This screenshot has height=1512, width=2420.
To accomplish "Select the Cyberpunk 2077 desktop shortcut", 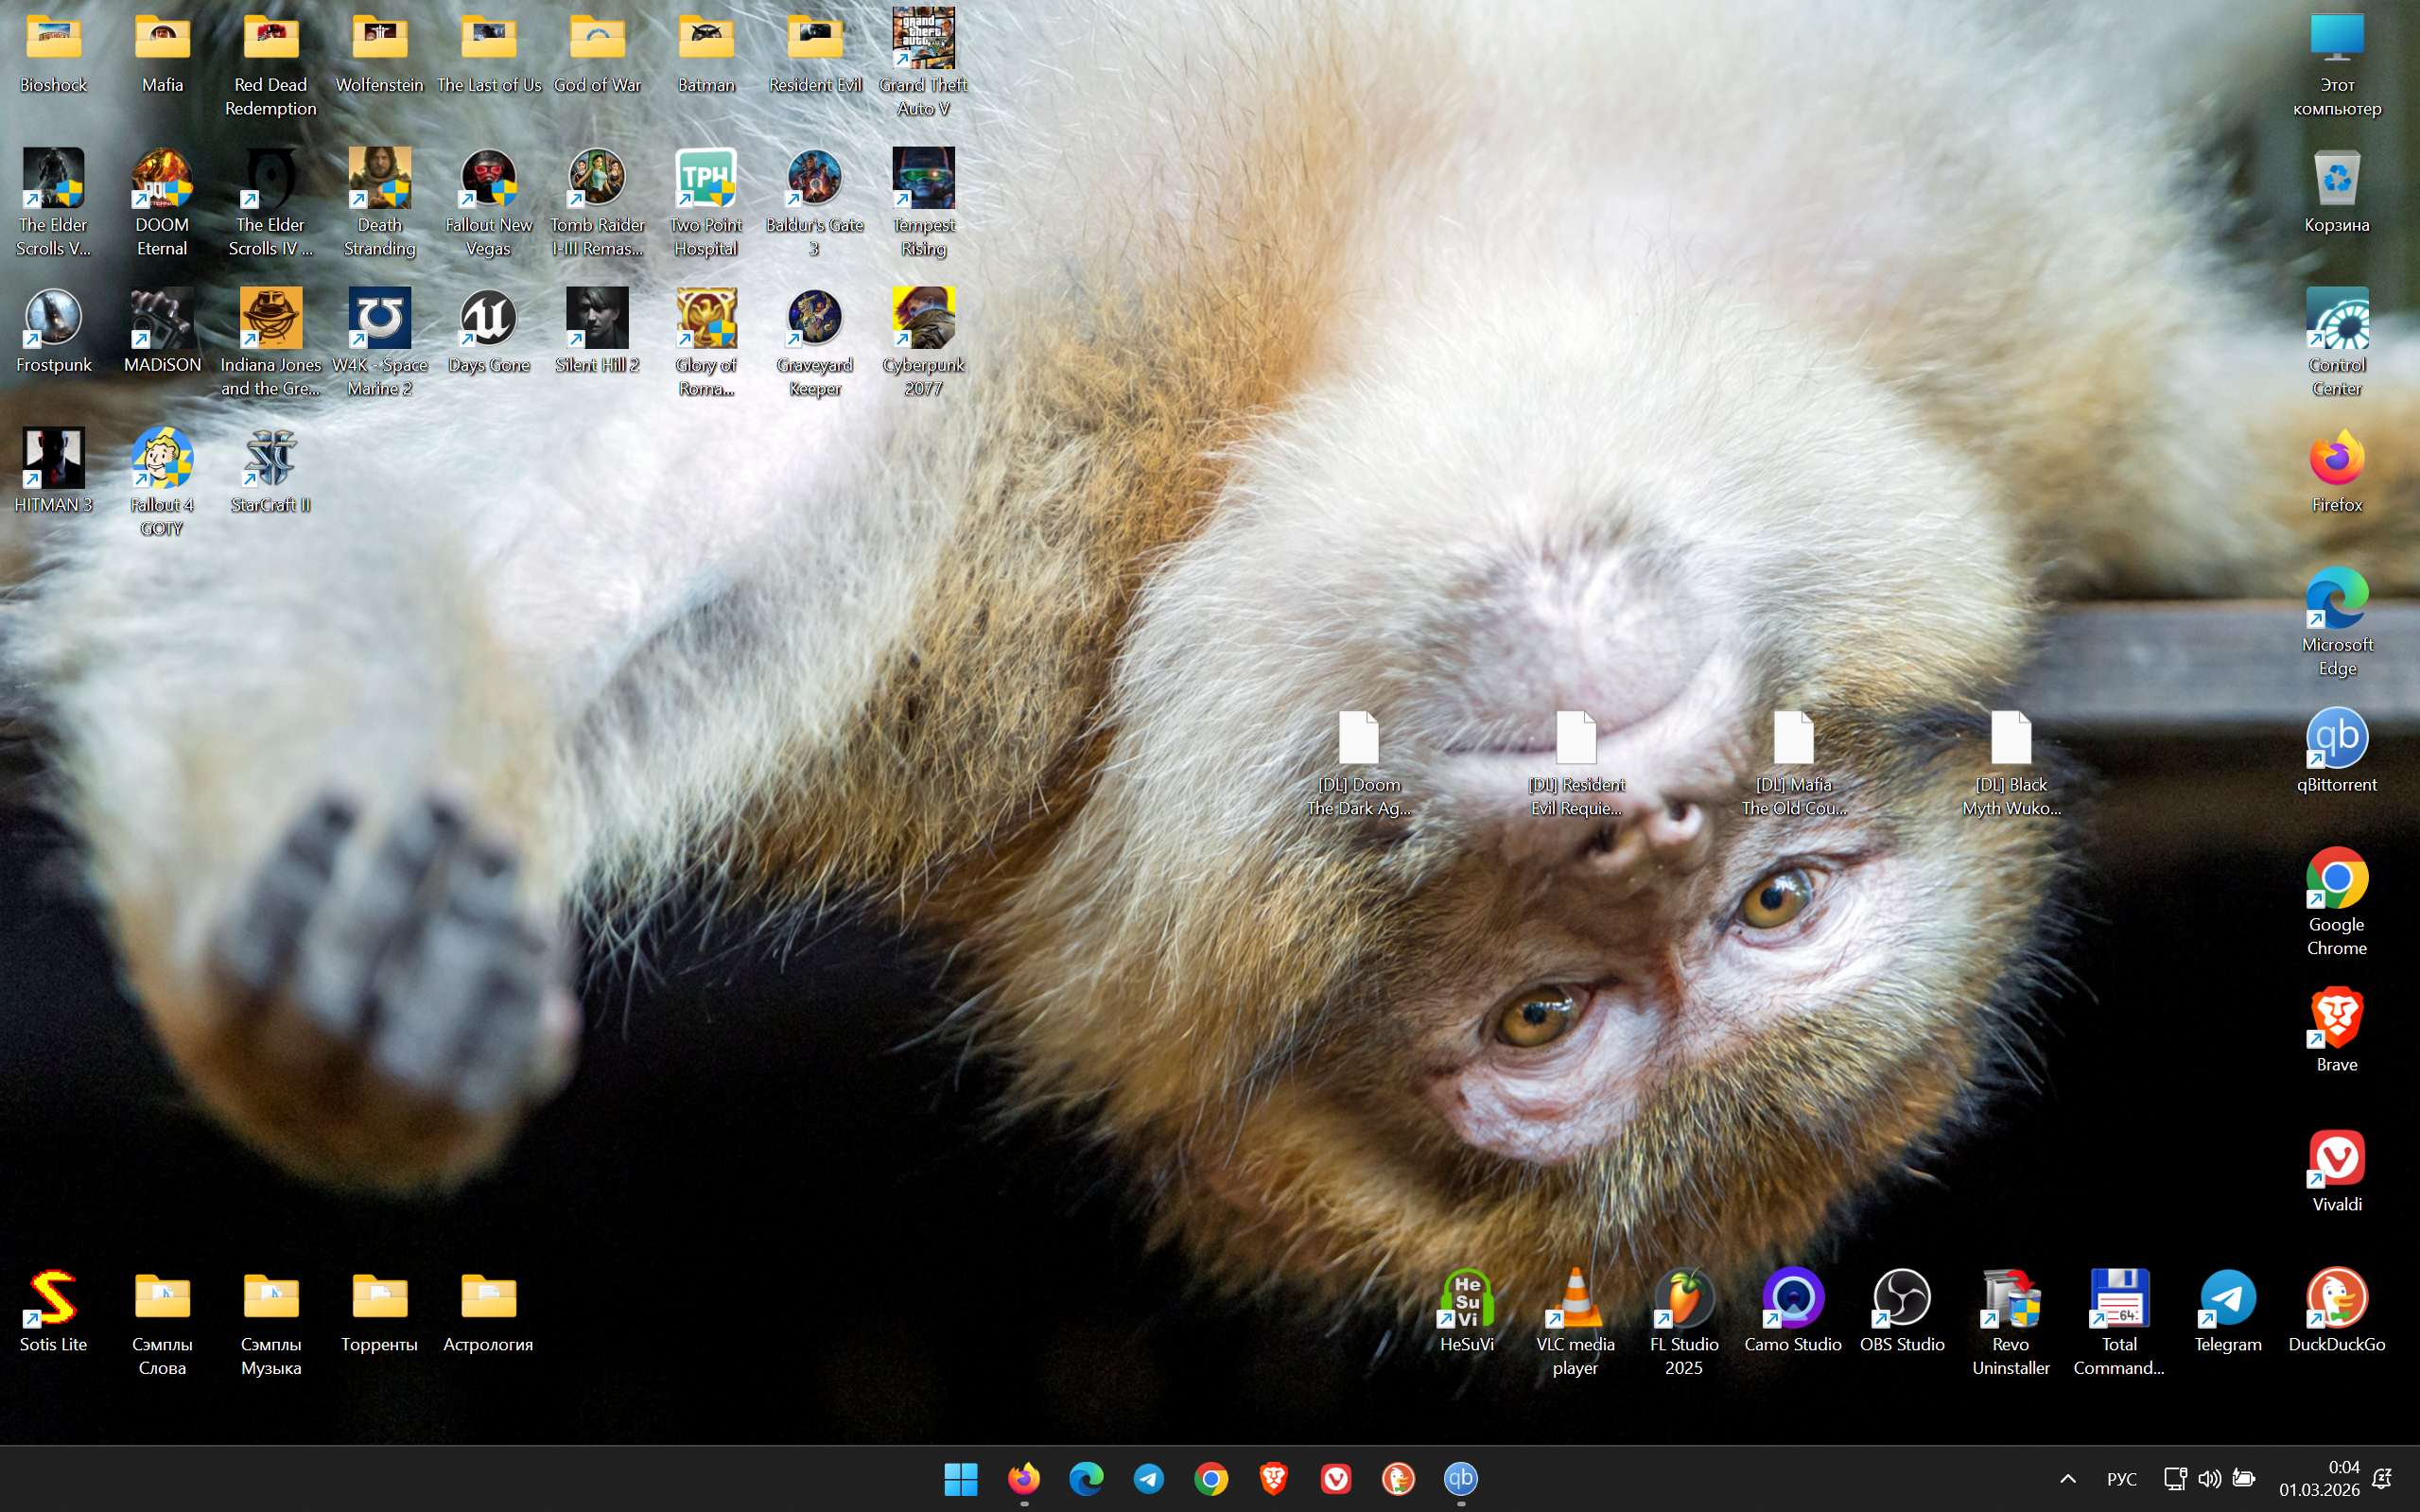I will coord(923,320).
